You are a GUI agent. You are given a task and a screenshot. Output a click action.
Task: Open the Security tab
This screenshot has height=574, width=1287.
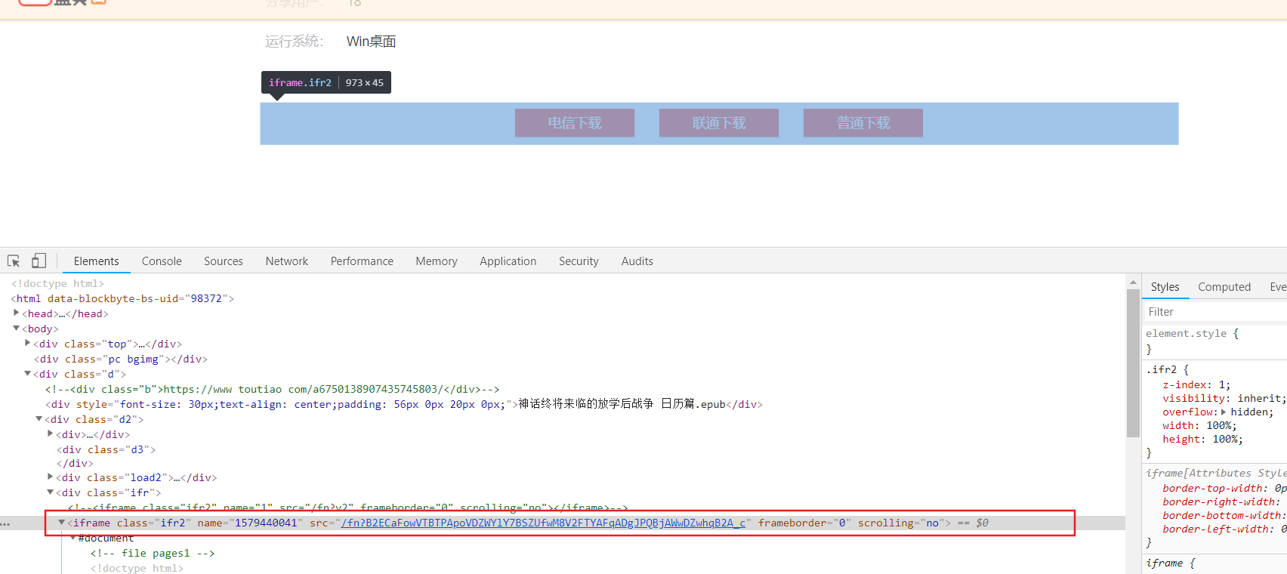coord(579,261)
